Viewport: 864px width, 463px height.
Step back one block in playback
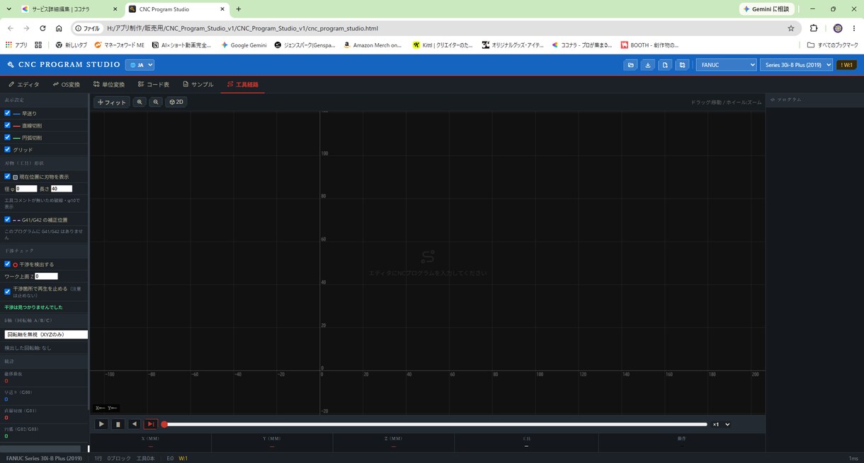[135, 424]
